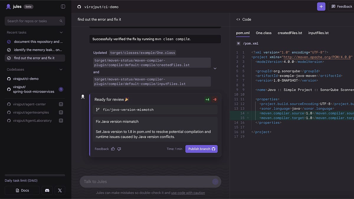Click upload arrow icon beside virajput/agent-center
The width and height of the screenshot is (354, 199).
(x=61, y=104)
